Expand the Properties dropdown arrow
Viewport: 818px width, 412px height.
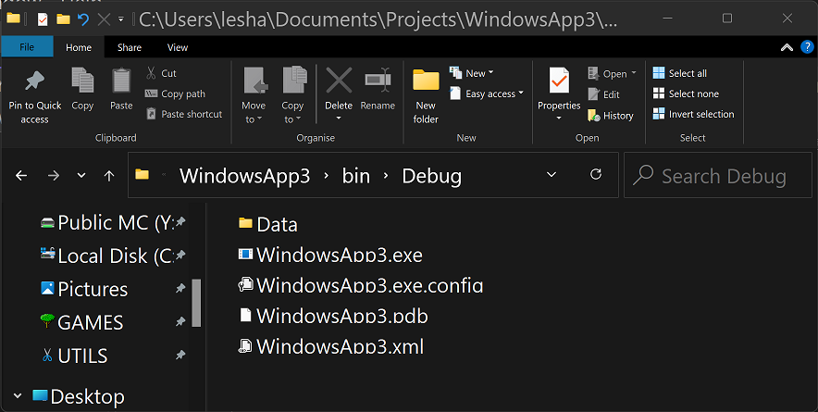click(x=559, y=118)
